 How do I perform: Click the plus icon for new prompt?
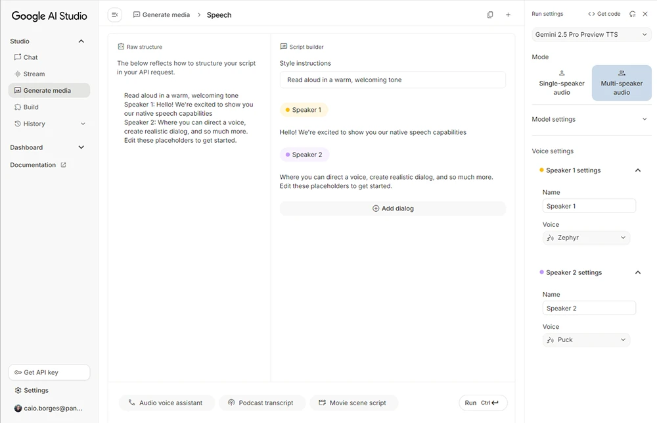pos(508,14)
